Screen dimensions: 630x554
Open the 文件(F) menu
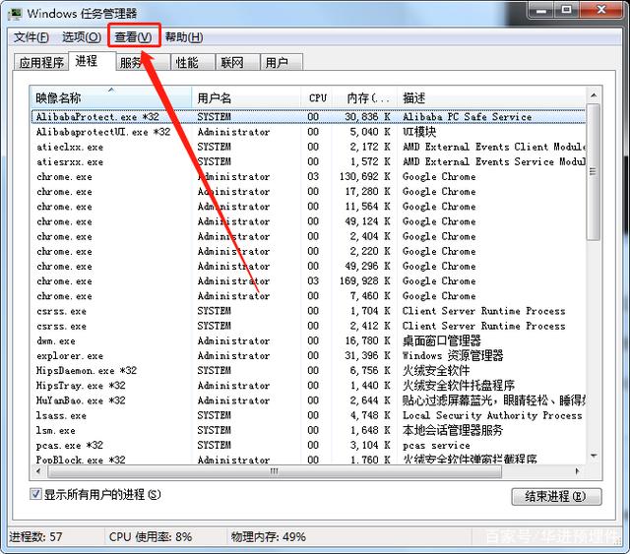[x=31, y=37]
